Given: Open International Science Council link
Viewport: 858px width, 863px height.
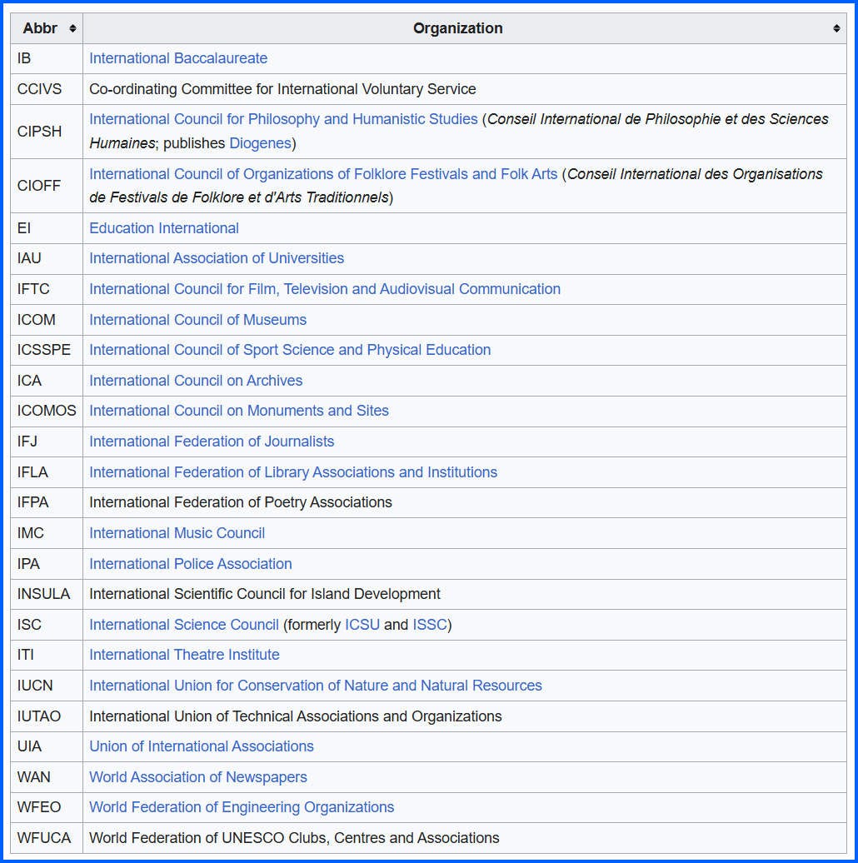Looking at the screenshot, I should click(x=184, y=625).
